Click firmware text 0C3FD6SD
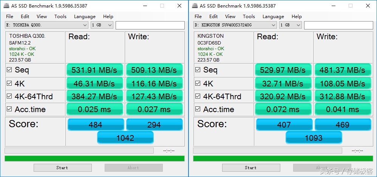 point(209,43)
